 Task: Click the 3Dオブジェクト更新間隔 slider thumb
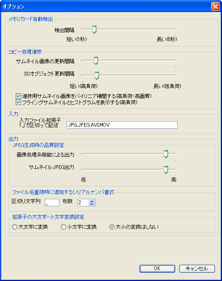(x=97, y=76)
